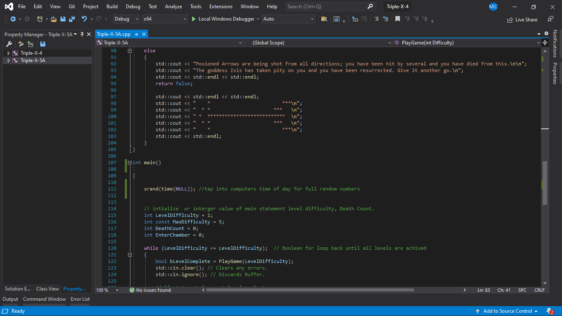This screenshot has height=316, width=562.
Task: Click the Undo arrow icon
Action: pyautogui.click(x=84, y=19)
